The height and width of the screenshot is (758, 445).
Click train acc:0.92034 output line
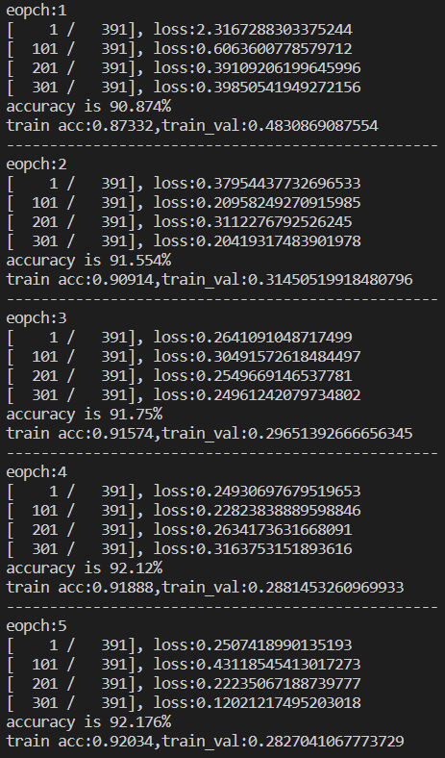click(205, 741)
